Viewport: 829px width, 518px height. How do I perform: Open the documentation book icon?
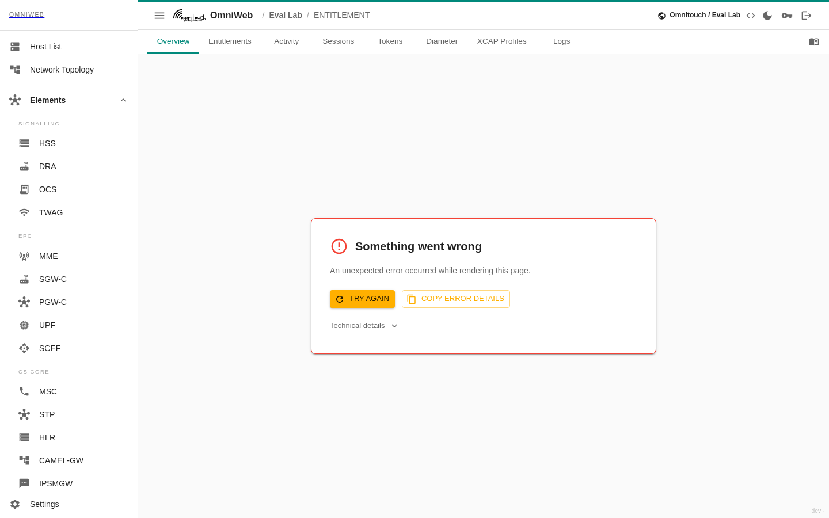tap(814, 41)
